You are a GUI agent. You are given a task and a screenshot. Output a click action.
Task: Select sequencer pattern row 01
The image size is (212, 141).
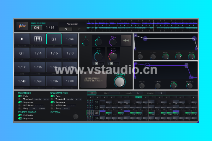[x=96, y=102]
